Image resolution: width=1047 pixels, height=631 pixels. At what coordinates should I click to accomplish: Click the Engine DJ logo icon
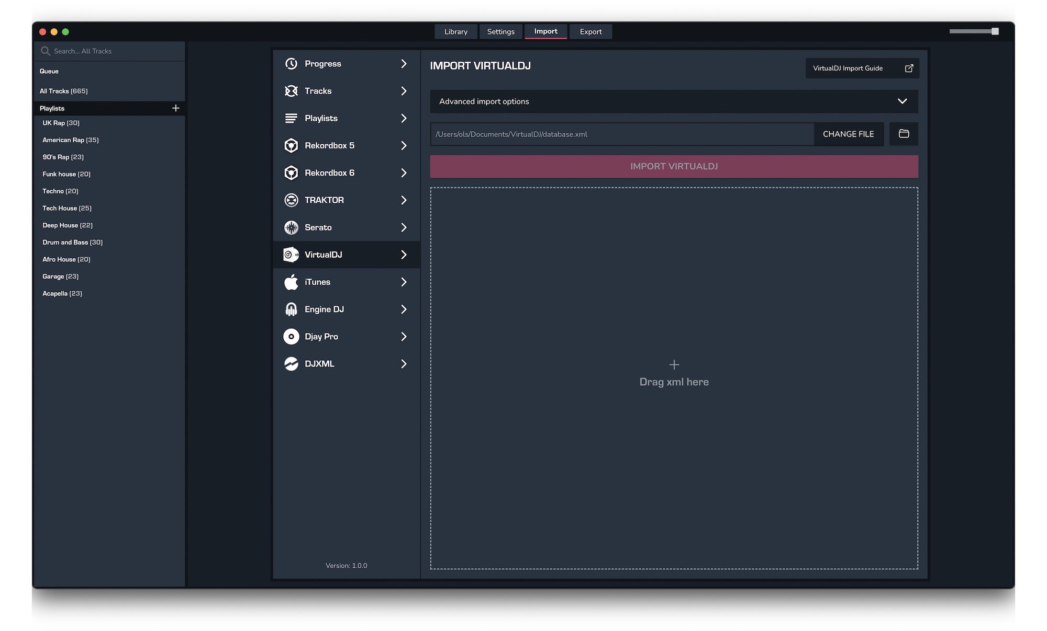coord(291,309)
